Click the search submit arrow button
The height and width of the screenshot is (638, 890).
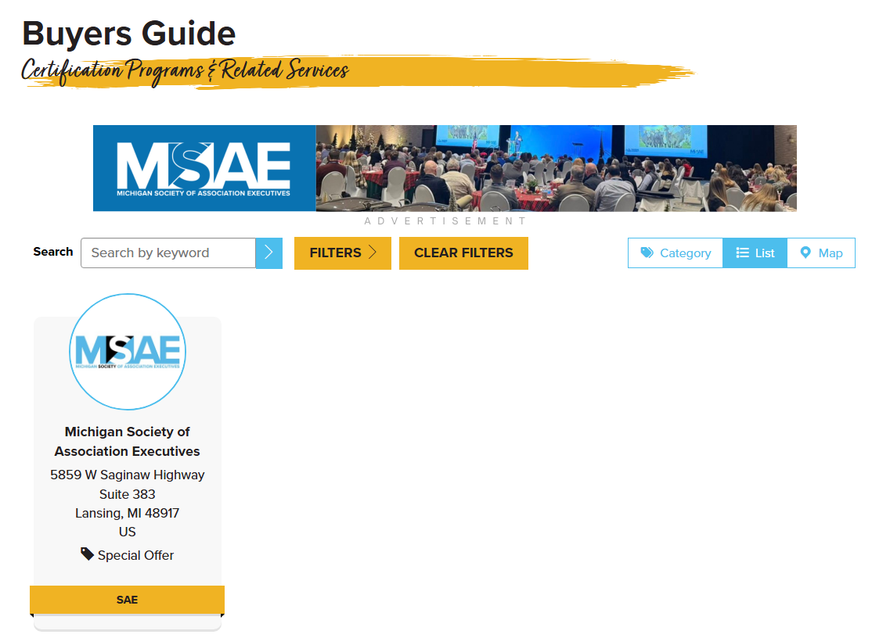point(268,253)
